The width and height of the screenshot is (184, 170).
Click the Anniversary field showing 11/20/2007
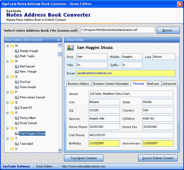point(158,143)
